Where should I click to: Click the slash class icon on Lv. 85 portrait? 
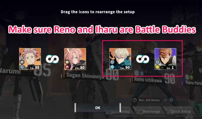[x=22, y=62]
